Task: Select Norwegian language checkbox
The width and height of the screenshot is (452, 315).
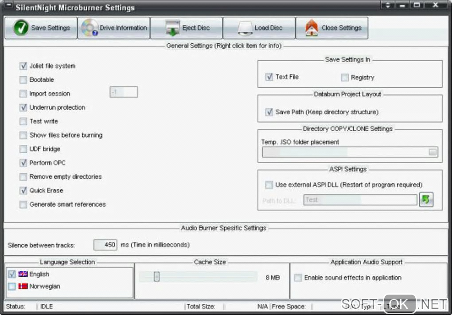Action: coord(12,286)
